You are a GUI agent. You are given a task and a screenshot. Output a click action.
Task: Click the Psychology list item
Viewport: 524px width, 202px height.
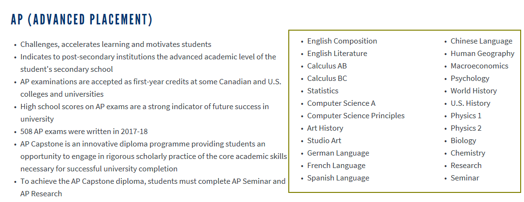[470, 79]
